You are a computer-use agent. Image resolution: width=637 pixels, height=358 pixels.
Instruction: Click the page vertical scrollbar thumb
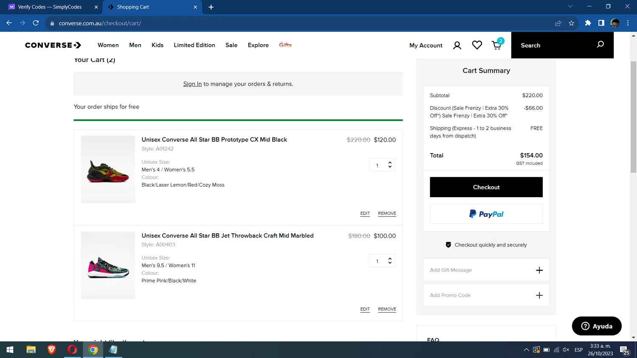click(x=633, y=117)
